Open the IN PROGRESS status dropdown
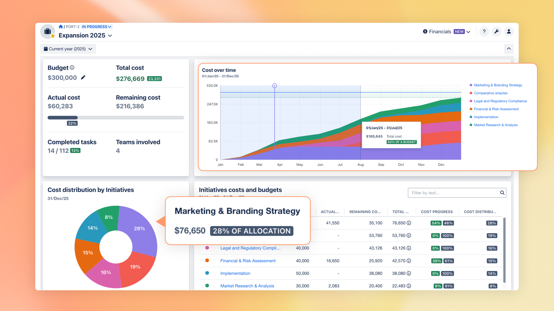The image size is (554, 311). tap(97, 27)
